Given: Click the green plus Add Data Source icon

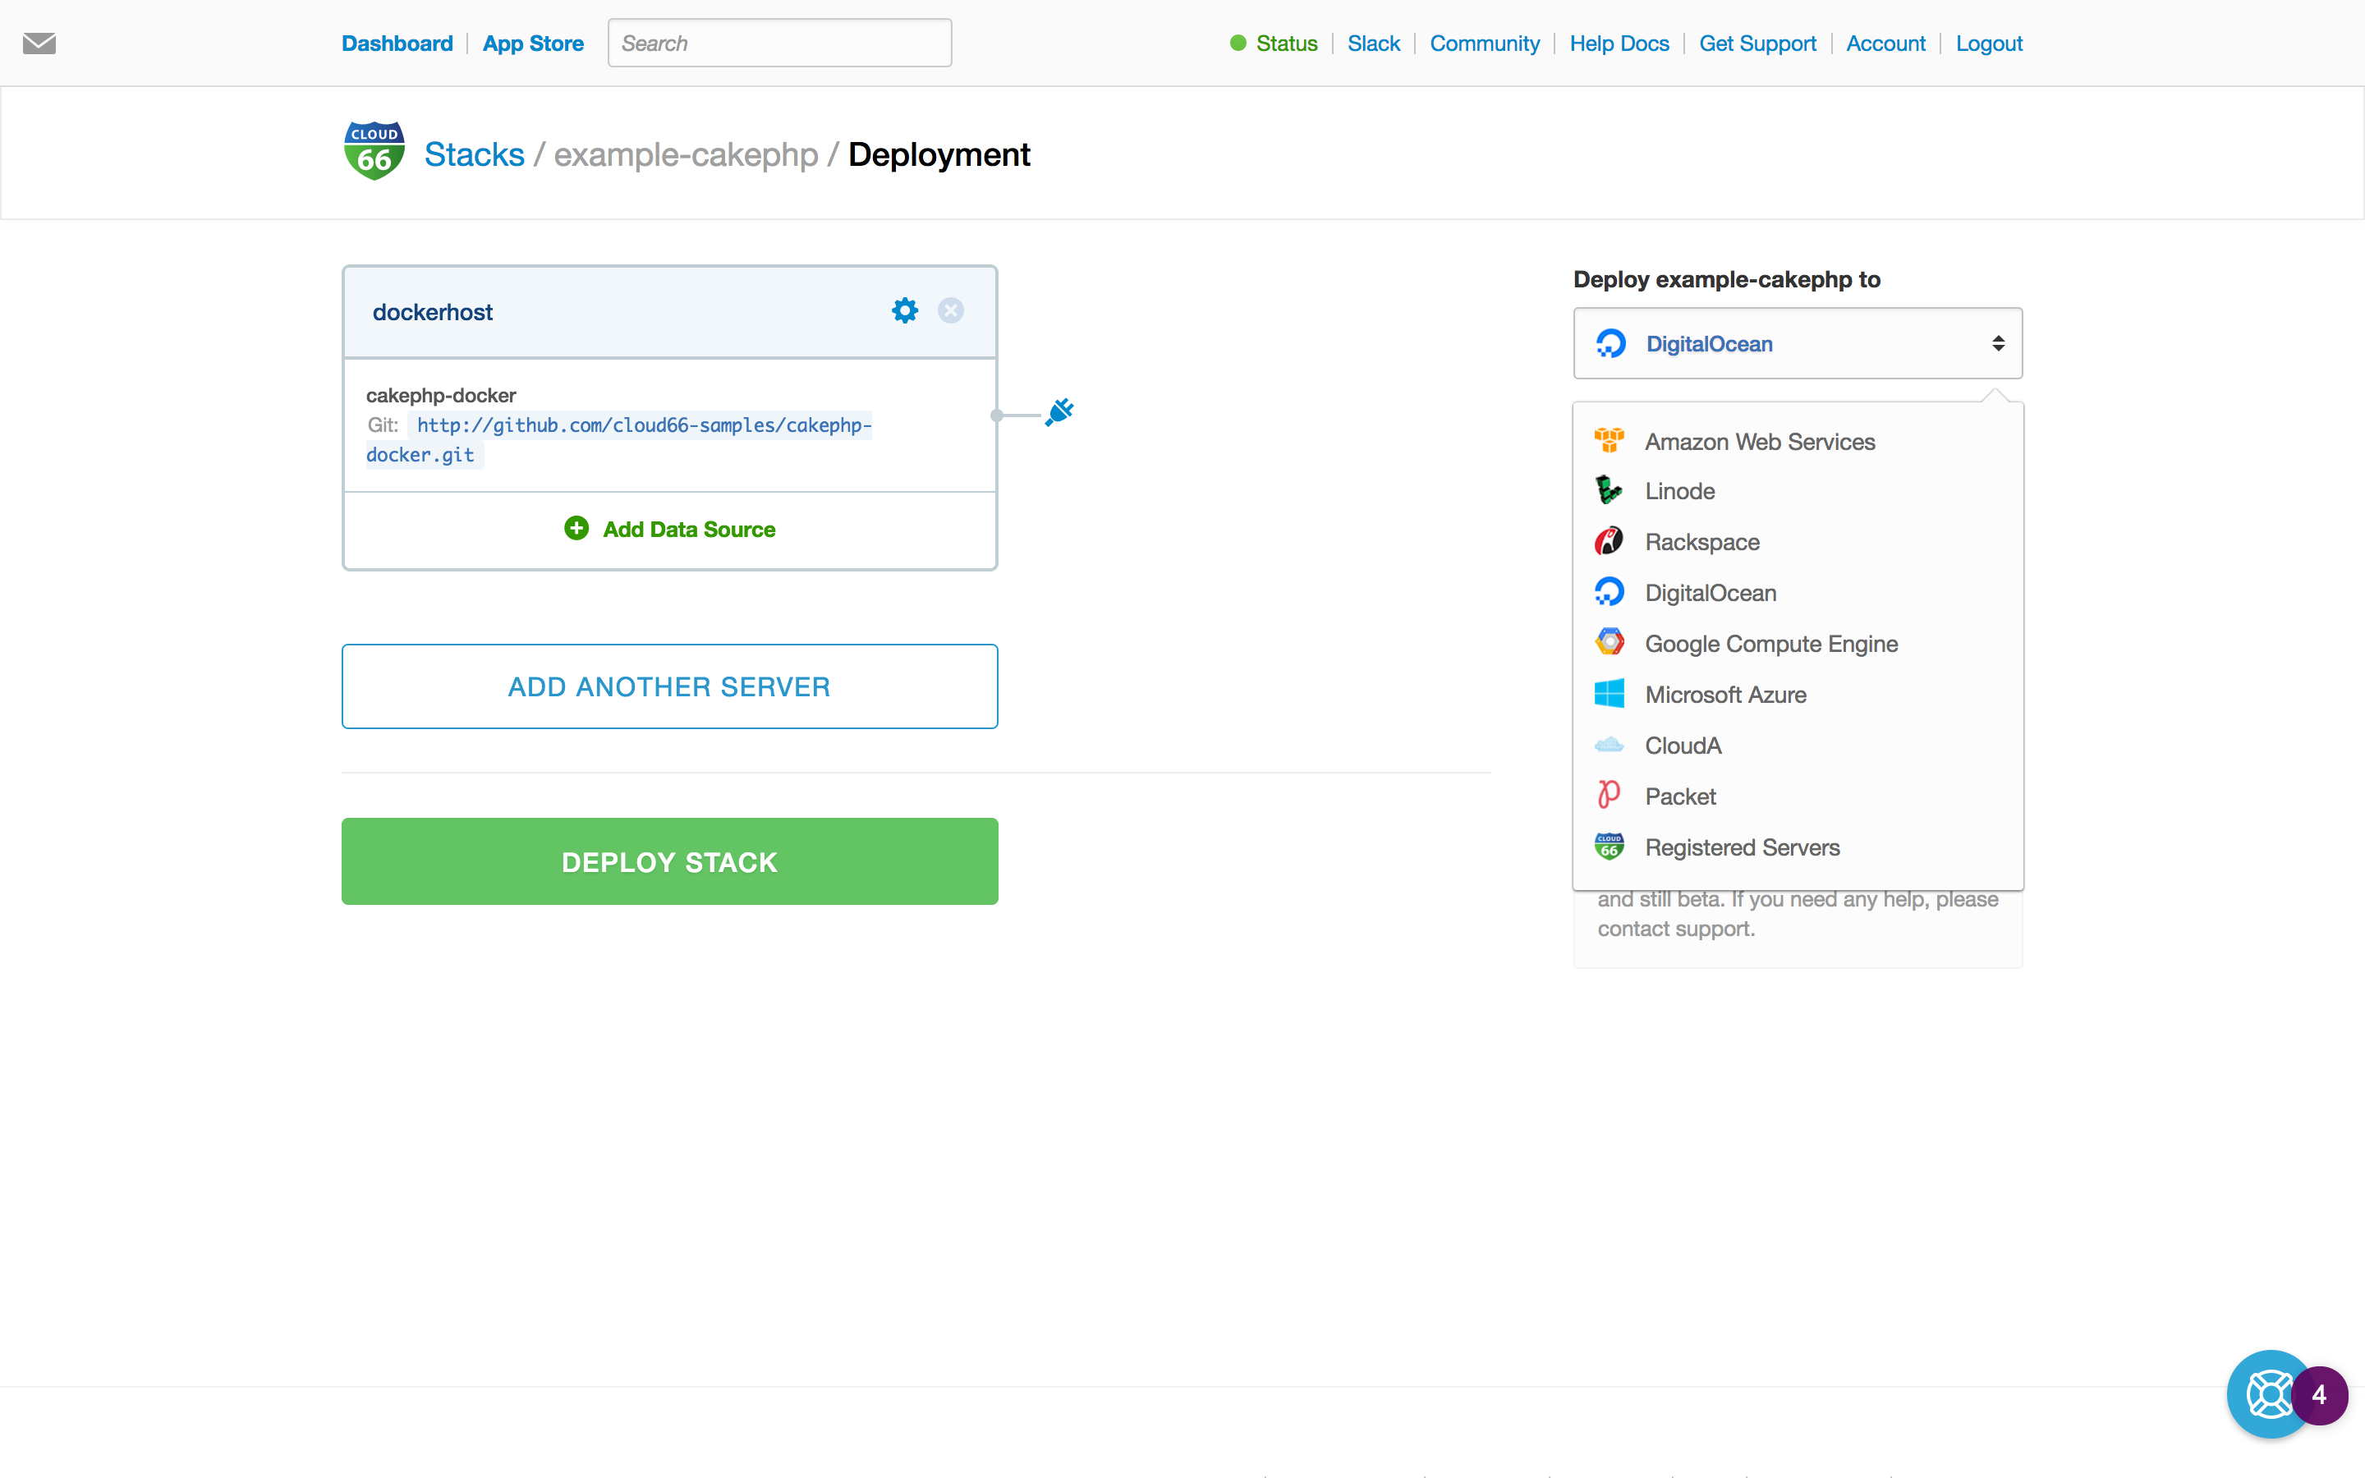Looking at the screenshot, I should point(576,528).
